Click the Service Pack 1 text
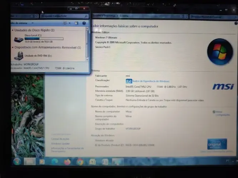 pyautogui.click(x=103, y=47)
